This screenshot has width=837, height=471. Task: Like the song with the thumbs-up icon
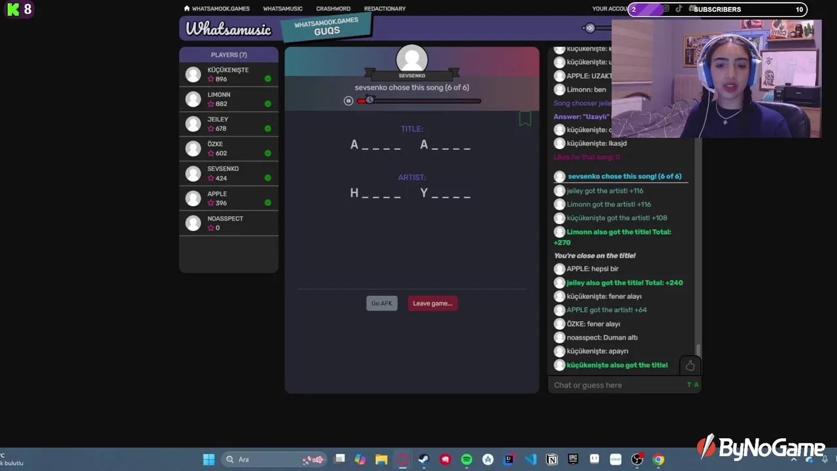pyautogui.click(x=690, y=366)
